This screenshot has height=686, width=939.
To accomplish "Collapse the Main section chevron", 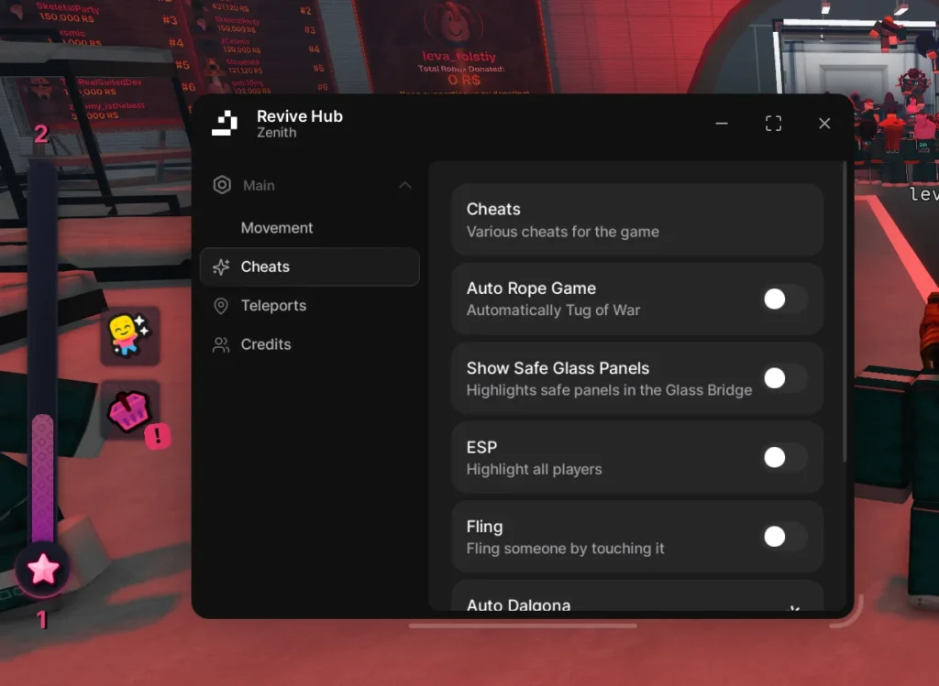I will 404,186.
